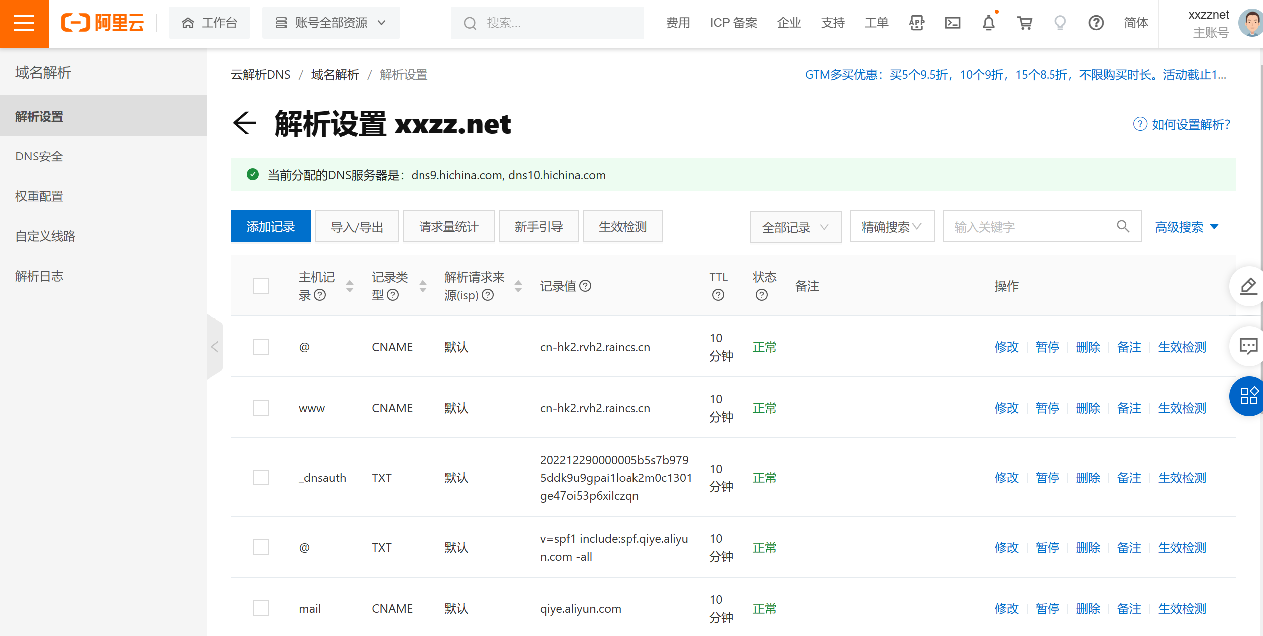Screen dimensions: 1263x636
Task: Tick the checkbox for the www record
Action: 261,408
